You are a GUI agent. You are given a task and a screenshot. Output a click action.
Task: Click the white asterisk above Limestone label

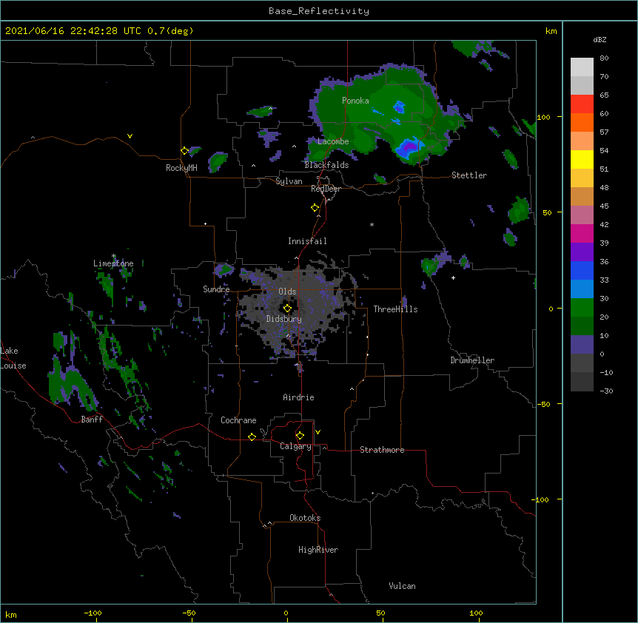pyautogui.click(x=113, y=256)
